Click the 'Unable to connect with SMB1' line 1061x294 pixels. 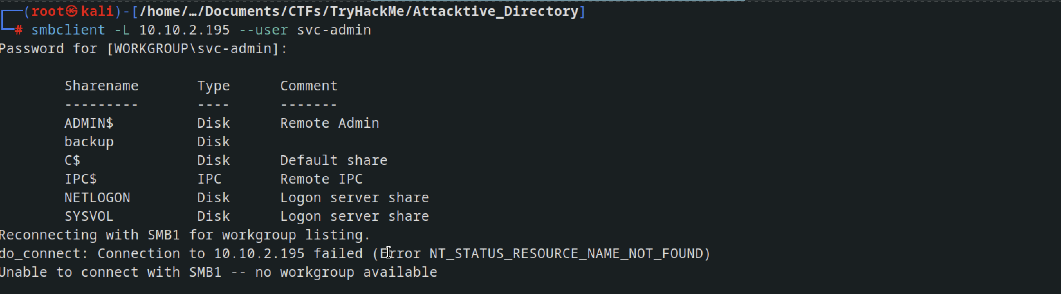click(219, 272)
